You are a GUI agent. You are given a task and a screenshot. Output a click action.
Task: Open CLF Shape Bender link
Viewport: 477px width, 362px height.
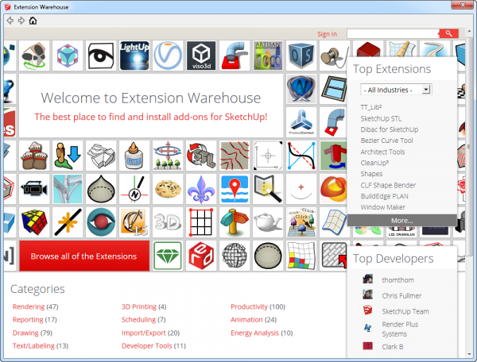[x=388, y=185]
